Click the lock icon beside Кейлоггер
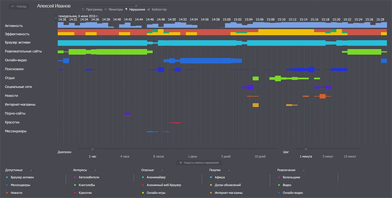Viewport: 392px width, 198px height. tap(148, 9)
